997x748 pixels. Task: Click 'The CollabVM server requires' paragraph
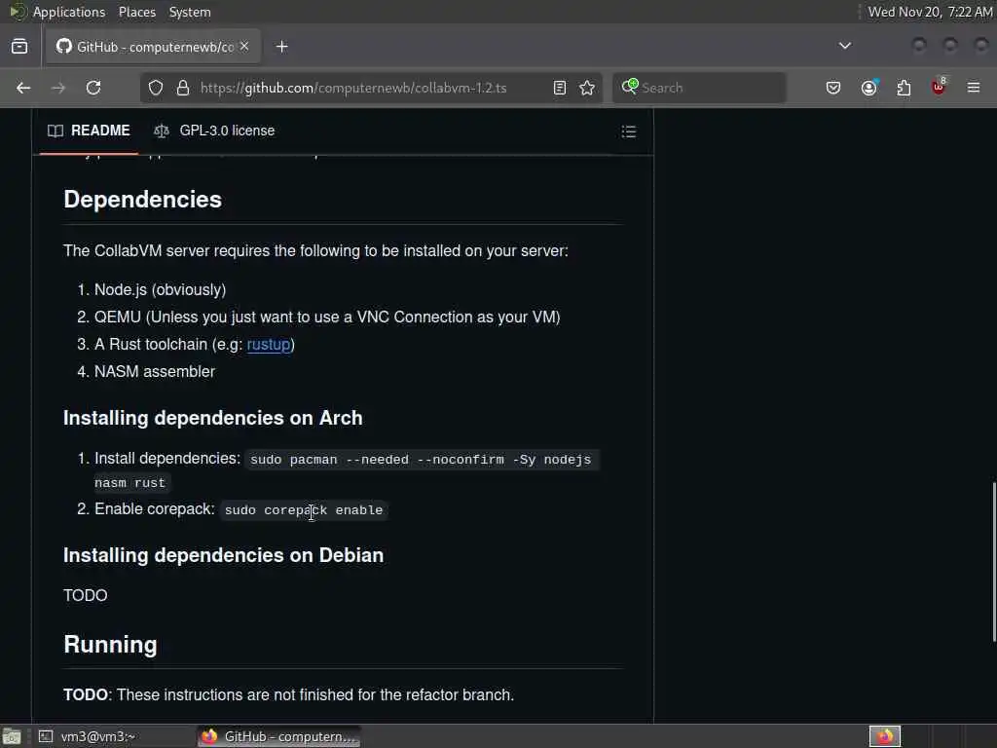315,250
